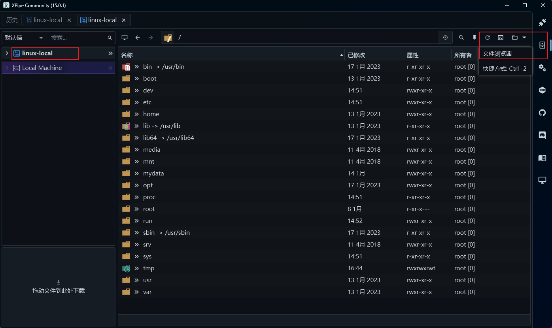The image size is (552, 328).
Task: Select the boot folder row
Action: pos(324,79)
